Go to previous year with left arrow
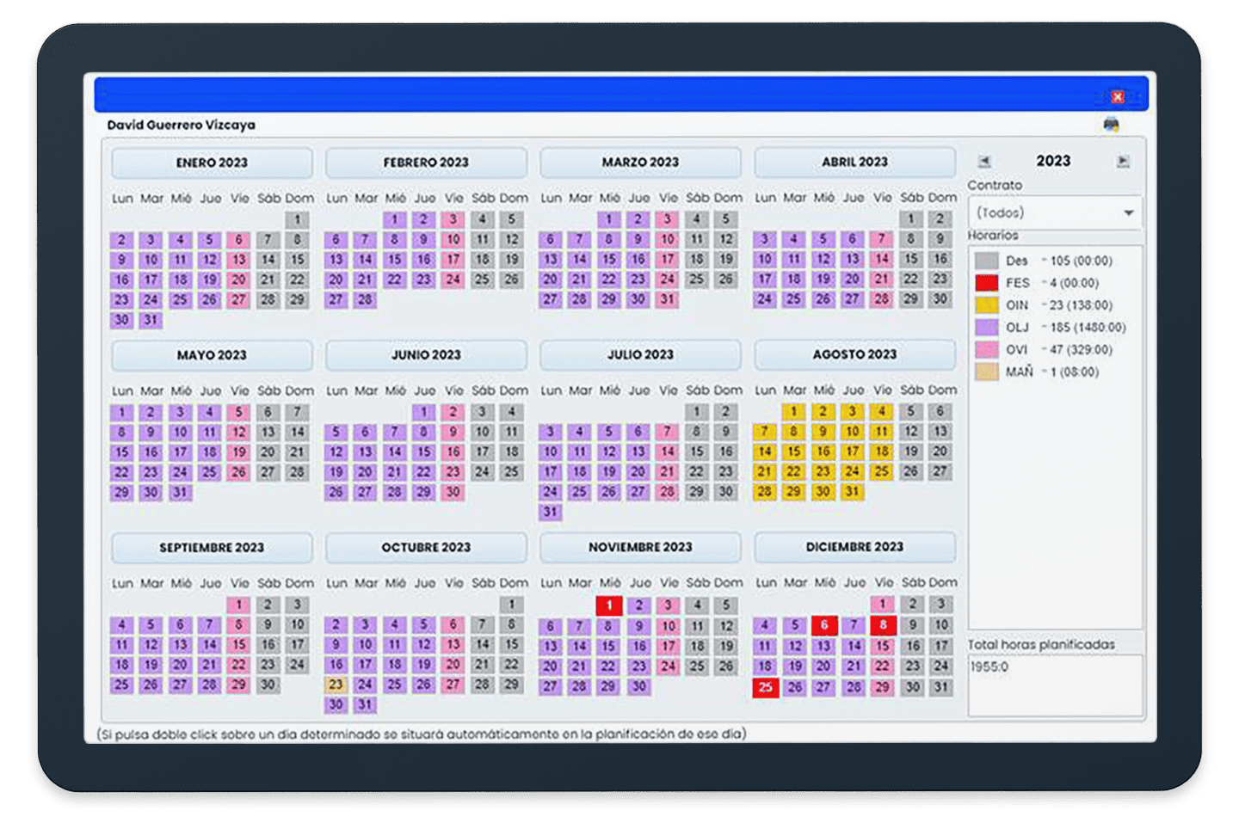 [984, 162]
